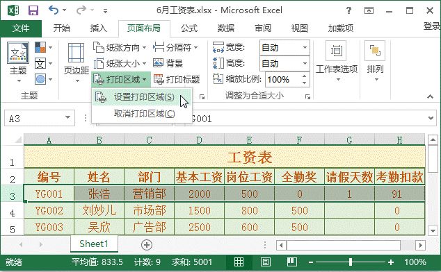Open the 排列 arrange menu

pos(375,61)
